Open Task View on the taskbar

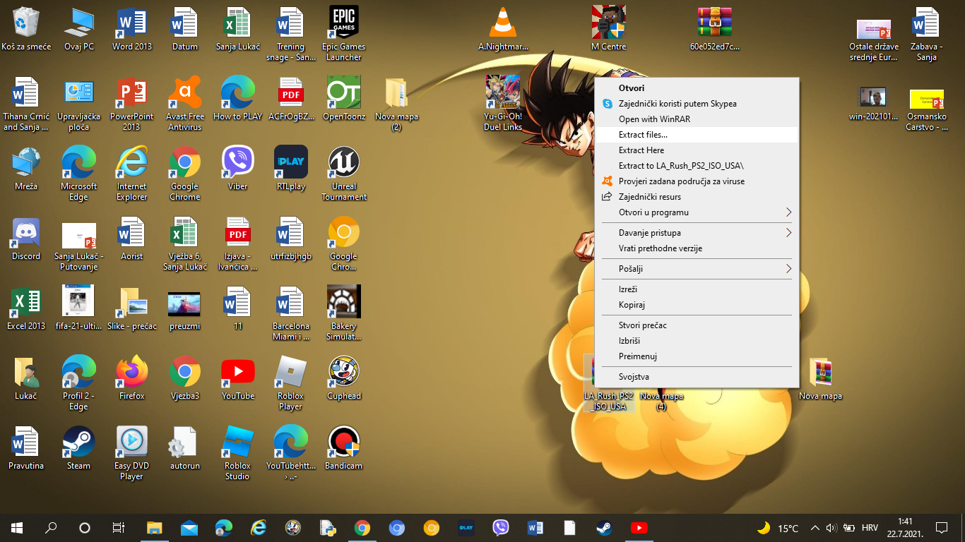tap(119, 528)
